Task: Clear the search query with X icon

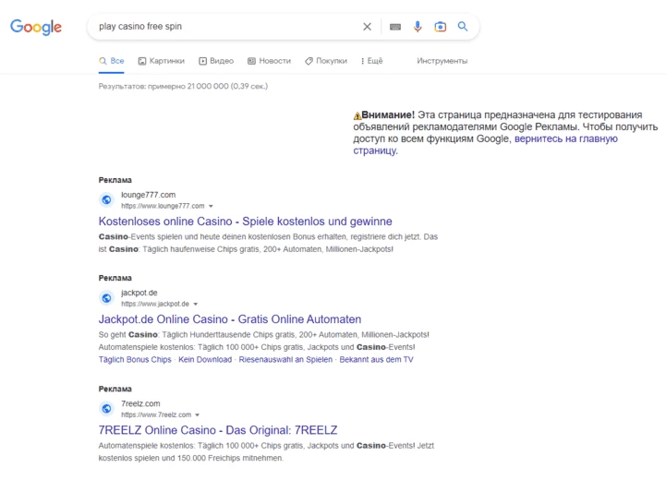Action: click(367, 27)
